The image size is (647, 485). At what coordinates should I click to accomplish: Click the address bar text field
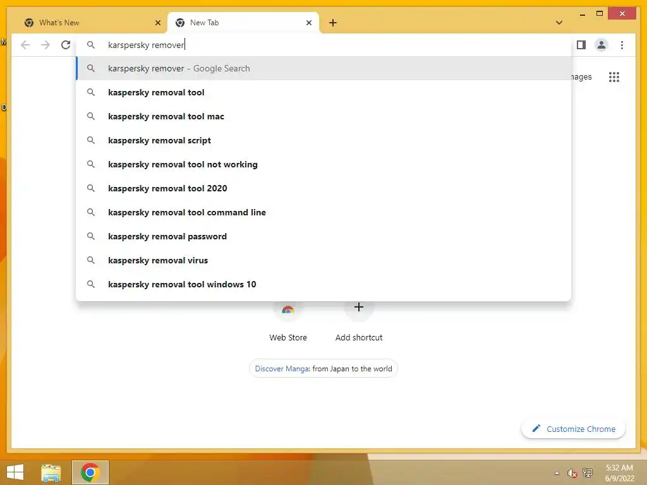pyautogui.click(x=323, y=45)
